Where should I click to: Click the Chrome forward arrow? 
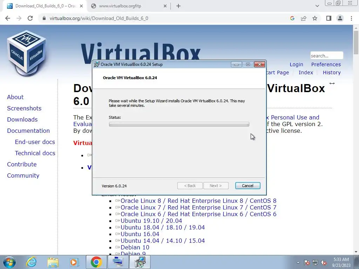point(19,18)
